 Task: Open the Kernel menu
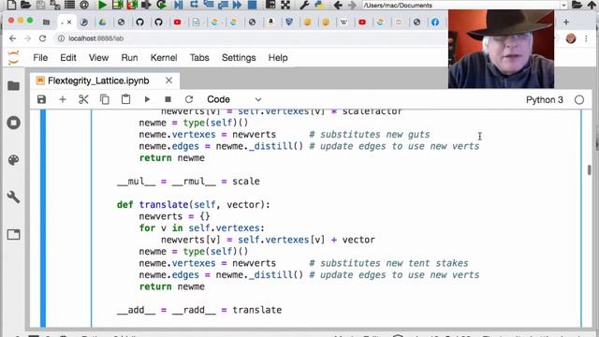[164, 58]
